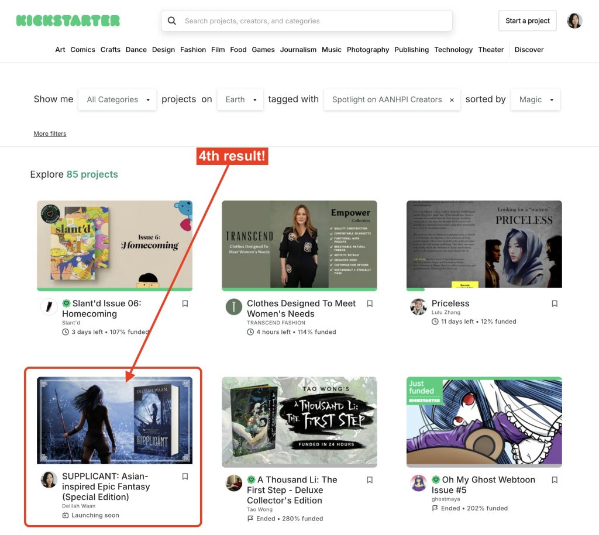The width and height of the screenshot is (599, 535).
Task: Select the Technology category
Action: [453, 50]
